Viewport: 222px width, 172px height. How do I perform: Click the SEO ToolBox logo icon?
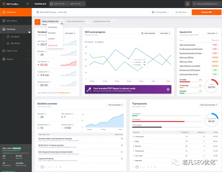[x=4, y=4]
